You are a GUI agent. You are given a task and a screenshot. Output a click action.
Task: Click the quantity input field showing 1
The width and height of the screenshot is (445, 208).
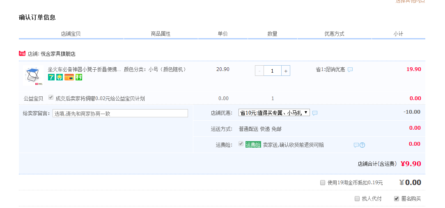(x=273, y=71)
